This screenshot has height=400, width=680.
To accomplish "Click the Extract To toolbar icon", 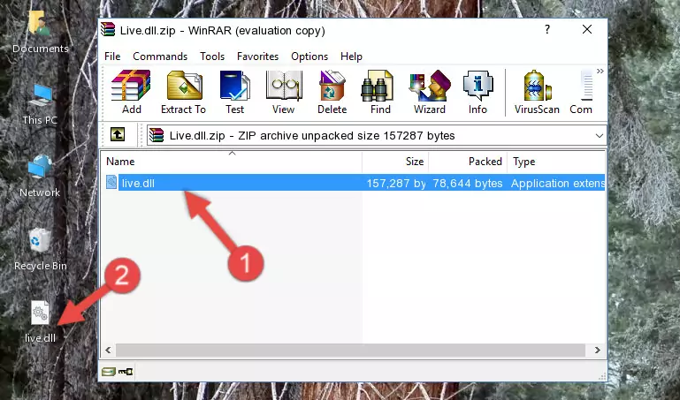I will [x=183, y=92].
